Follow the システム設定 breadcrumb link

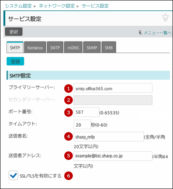pos(18,6)
